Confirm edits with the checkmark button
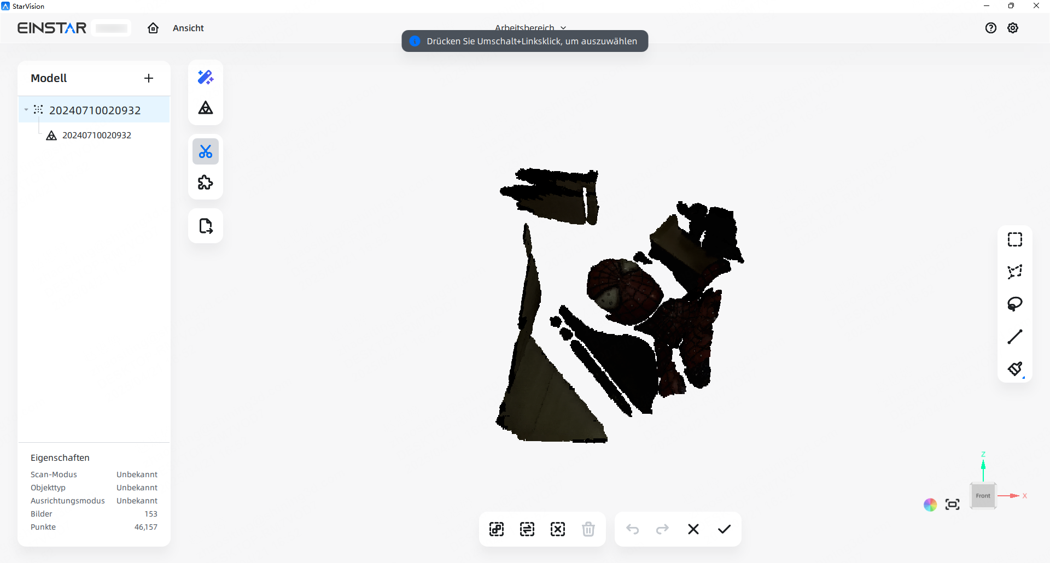The image size is (1050, 563). pos(724,529)
